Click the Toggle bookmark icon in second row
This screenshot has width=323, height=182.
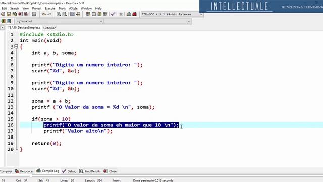9,21
